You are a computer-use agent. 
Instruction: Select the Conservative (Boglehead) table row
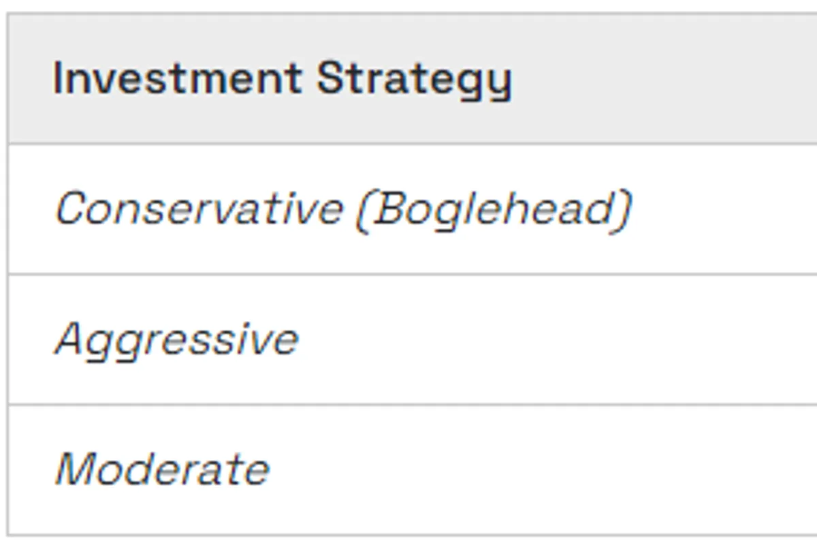(343, 208)
